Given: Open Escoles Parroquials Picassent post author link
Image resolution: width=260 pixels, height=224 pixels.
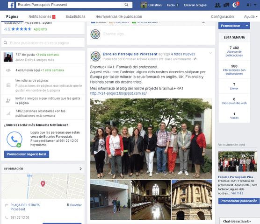Looking at the screenshot, I should pos(130,54).
